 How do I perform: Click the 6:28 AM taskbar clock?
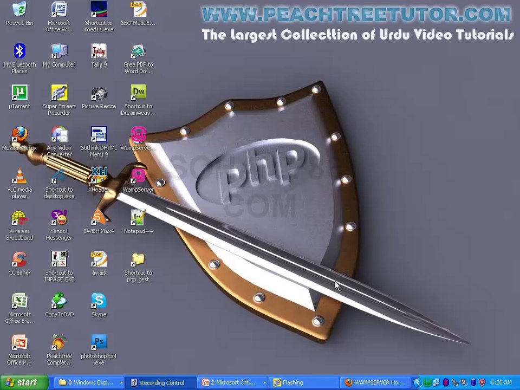click(501, 382)
